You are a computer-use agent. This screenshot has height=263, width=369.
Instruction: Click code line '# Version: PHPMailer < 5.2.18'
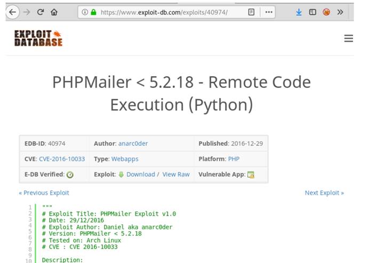coord(92,234)
